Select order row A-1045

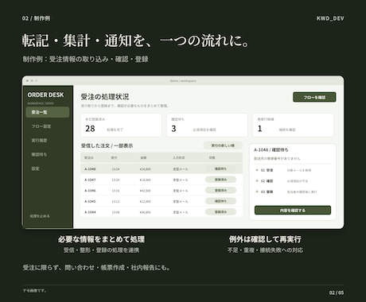pos(162,201)
